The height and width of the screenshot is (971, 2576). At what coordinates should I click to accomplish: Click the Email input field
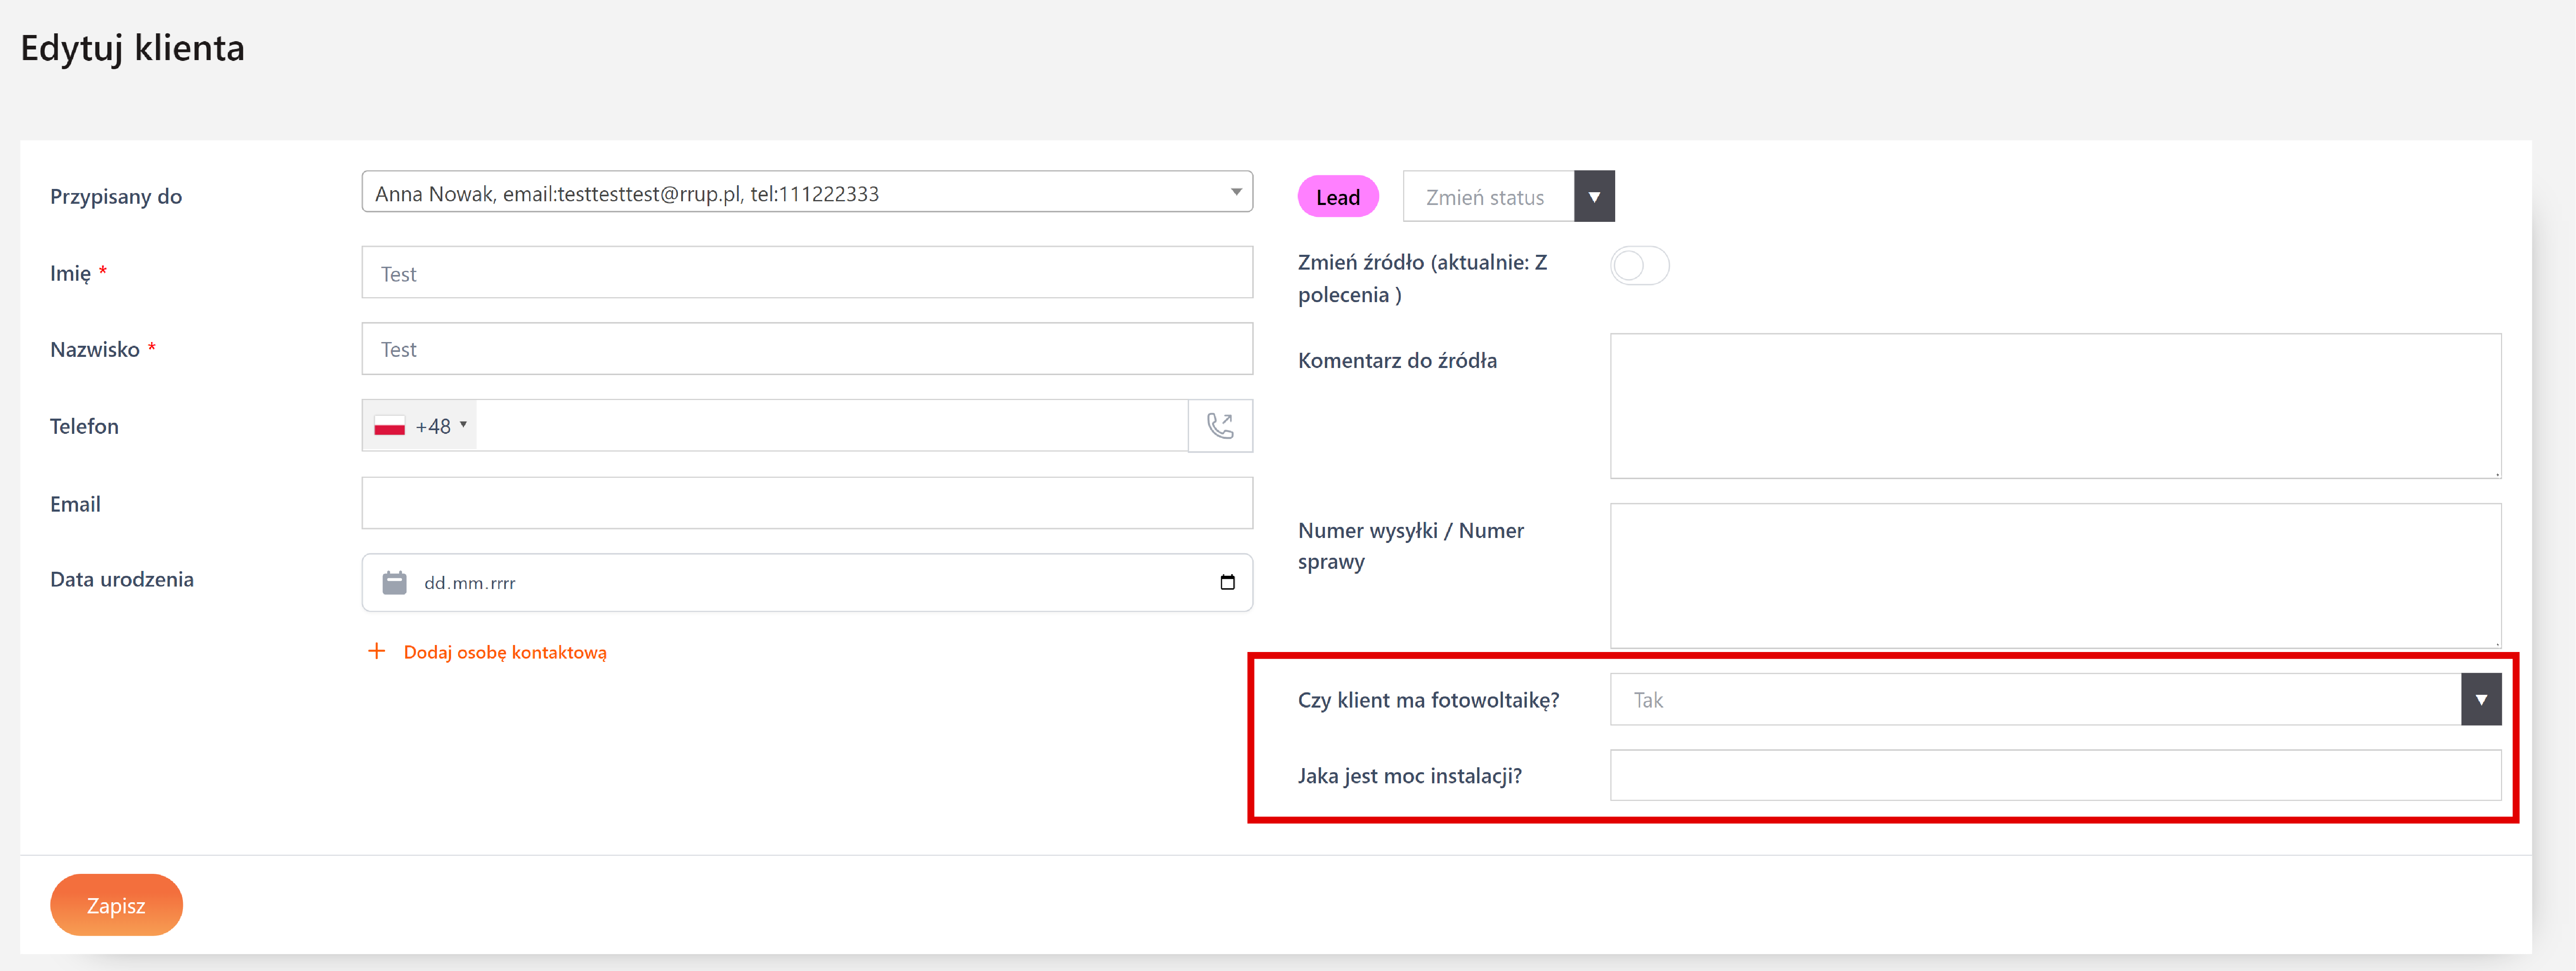tap(806, 503)
